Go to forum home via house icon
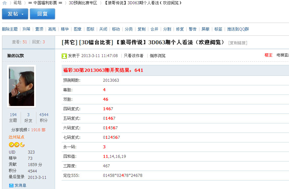The image size is (289, 189). [x=5, y=3]
